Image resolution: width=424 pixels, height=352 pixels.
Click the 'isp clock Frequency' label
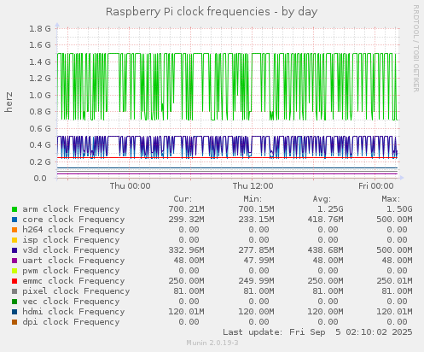71,240
